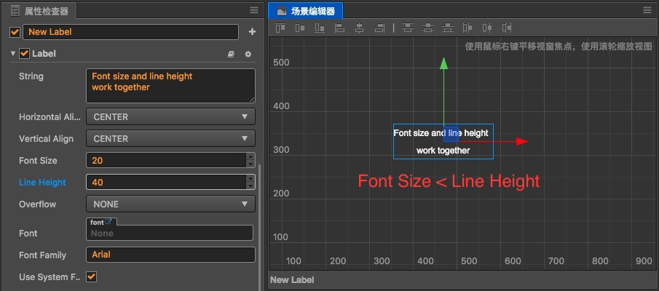This screenshot has width=659, height=291.
Task: Decrease Font Size with down stepper arrow
Action: [251, 164]
